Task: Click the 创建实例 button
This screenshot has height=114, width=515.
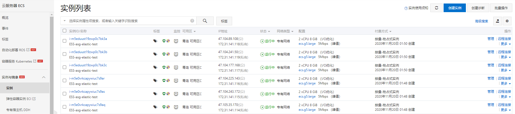Action: (x=454, y=8)
